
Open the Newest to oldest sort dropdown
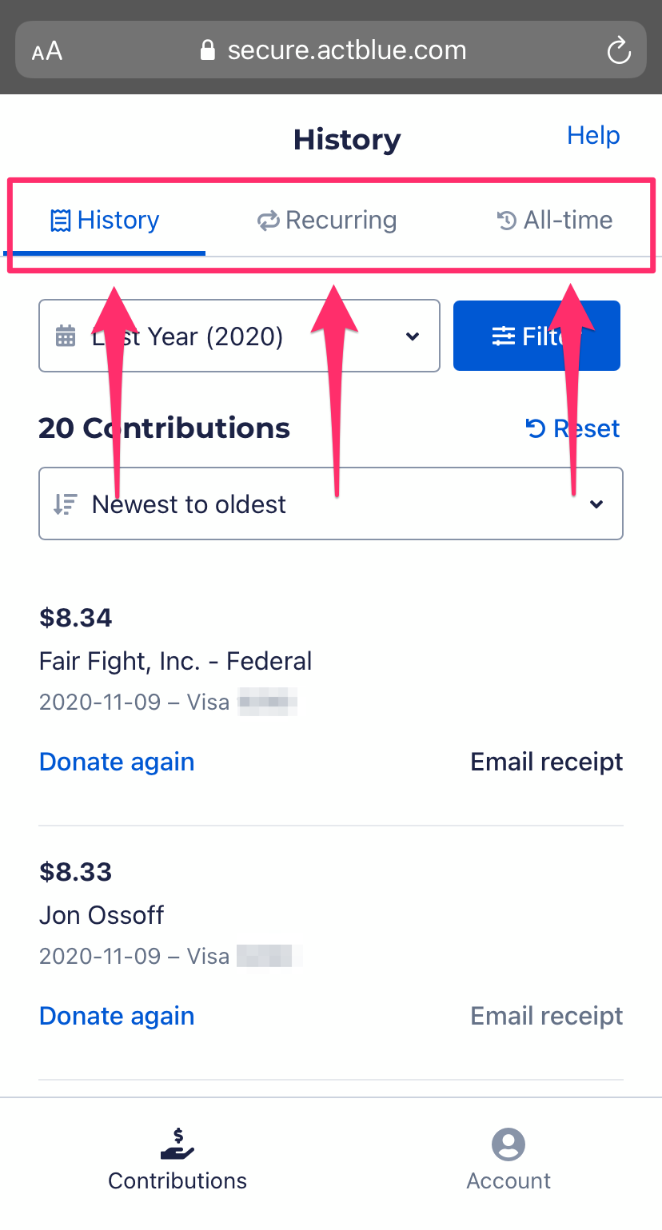tap(331, 504)
